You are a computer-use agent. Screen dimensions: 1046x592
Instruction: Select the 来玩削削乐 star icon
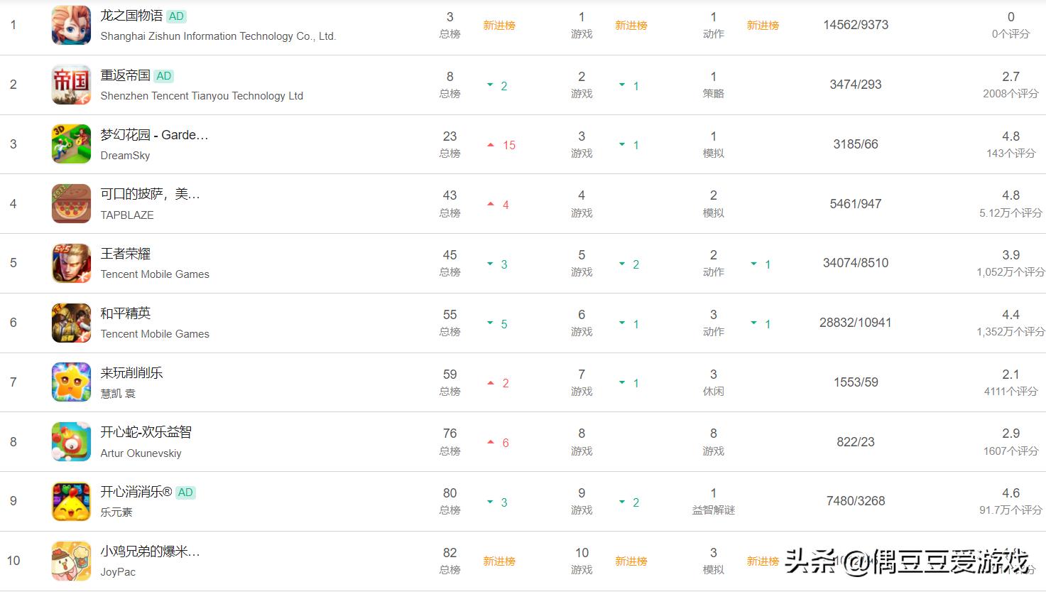click(71, 382)
